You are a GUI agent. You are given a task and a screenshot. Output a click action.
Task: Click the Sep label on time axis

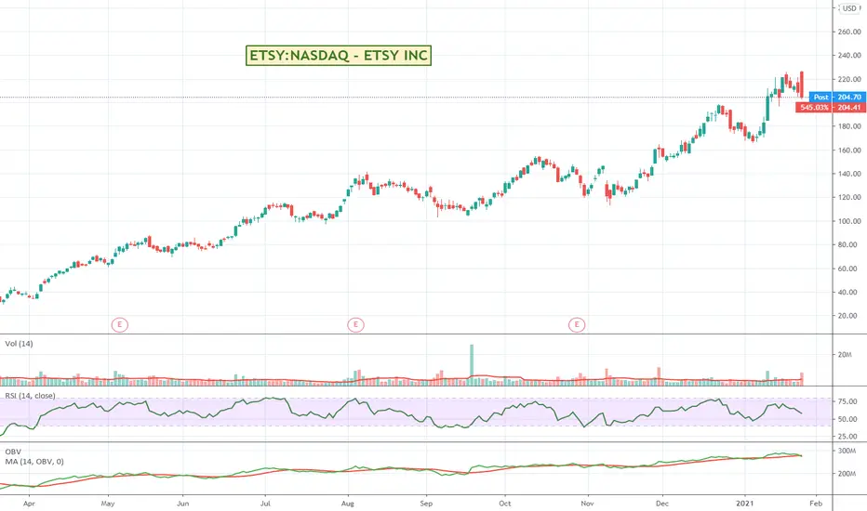point(426,504)
